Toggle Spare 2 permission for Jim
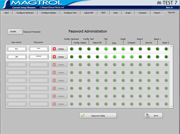This screenshot has height=134, width=180. tap(166, 57)
